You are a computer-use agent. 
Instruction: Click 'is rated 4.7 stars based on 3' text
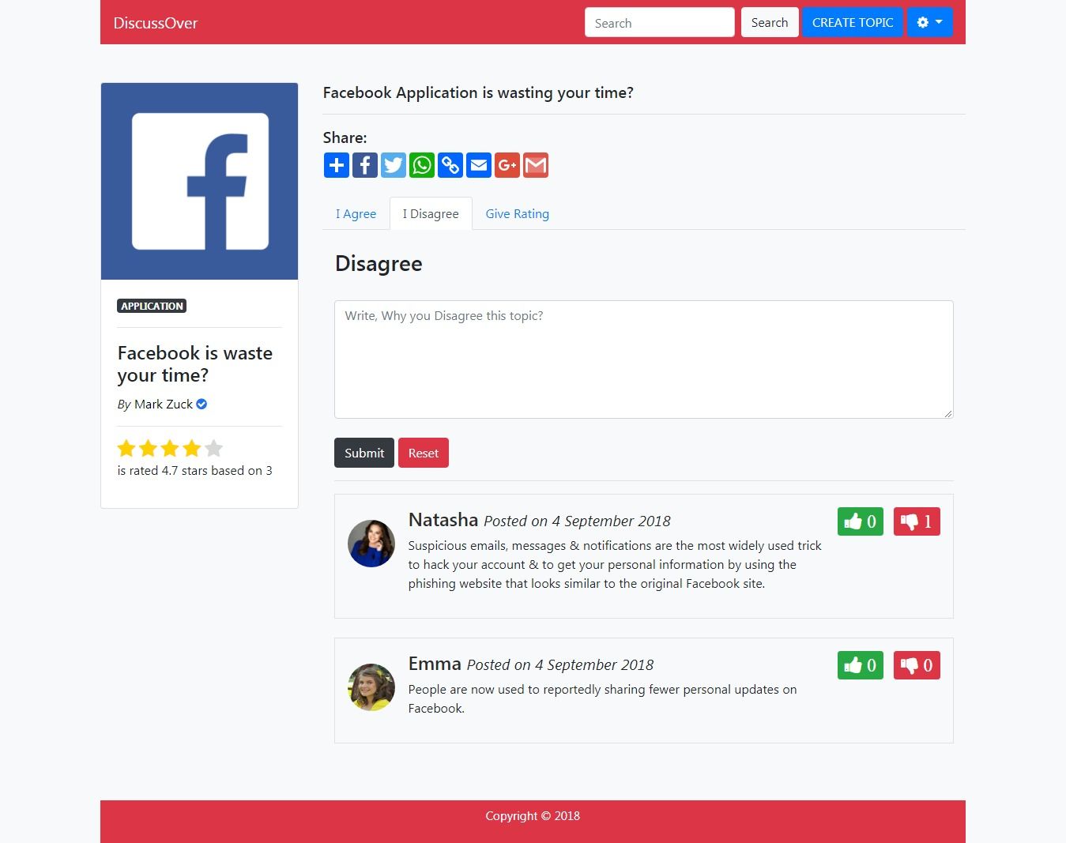(x=195, y=471)
